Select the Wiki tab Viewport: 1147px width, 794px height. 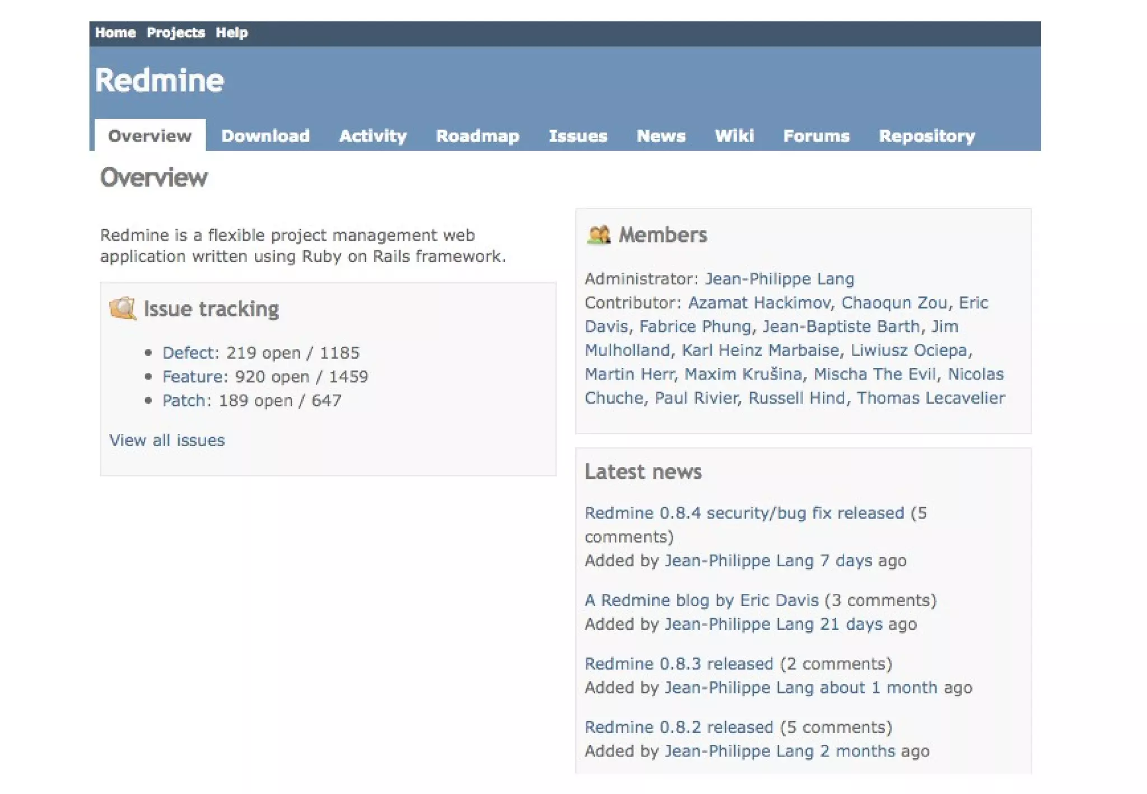tap(734, 136)
